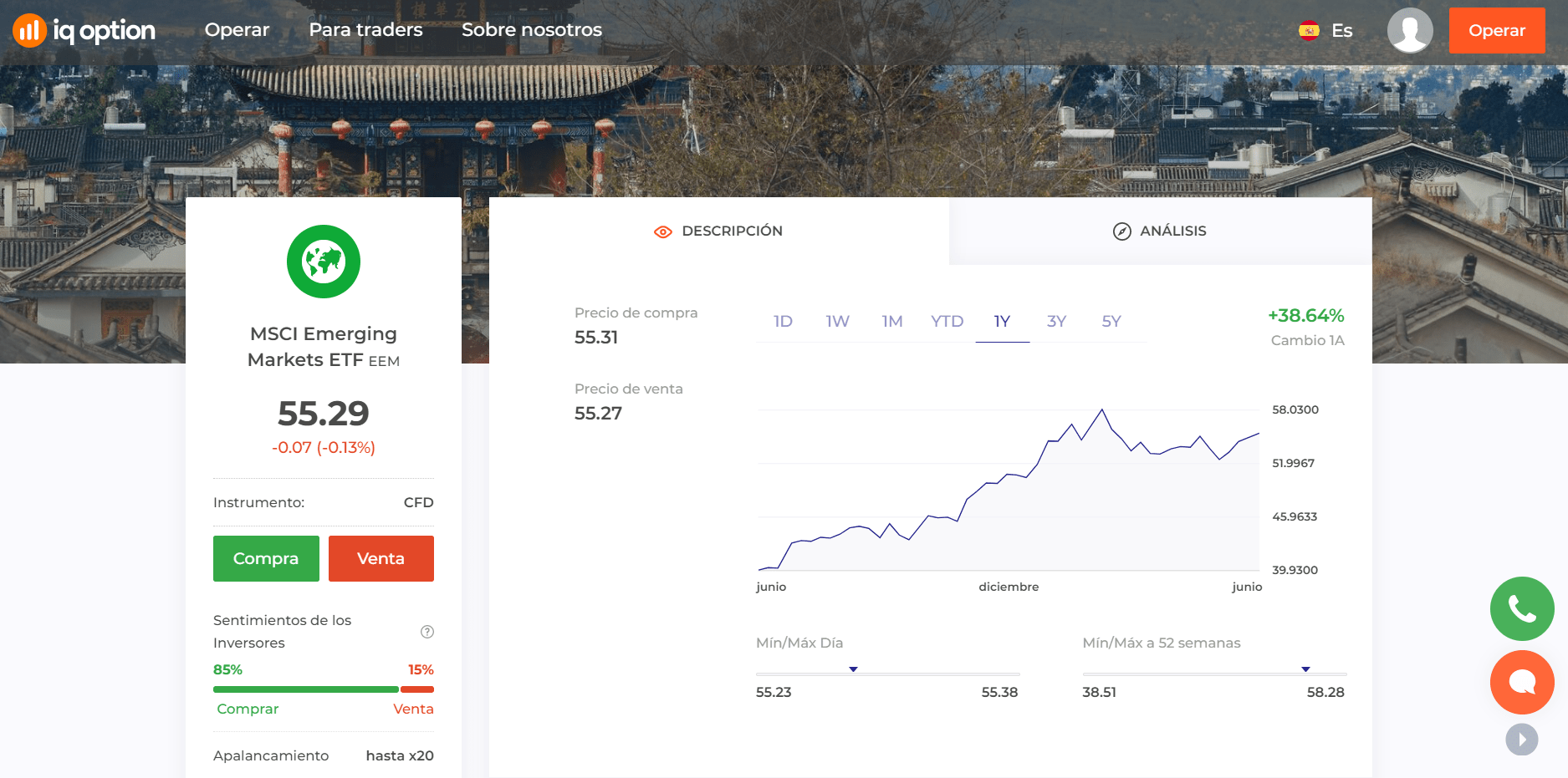Click the Comprar sentiment label
1568x778 pixels.
coord(248,709)
